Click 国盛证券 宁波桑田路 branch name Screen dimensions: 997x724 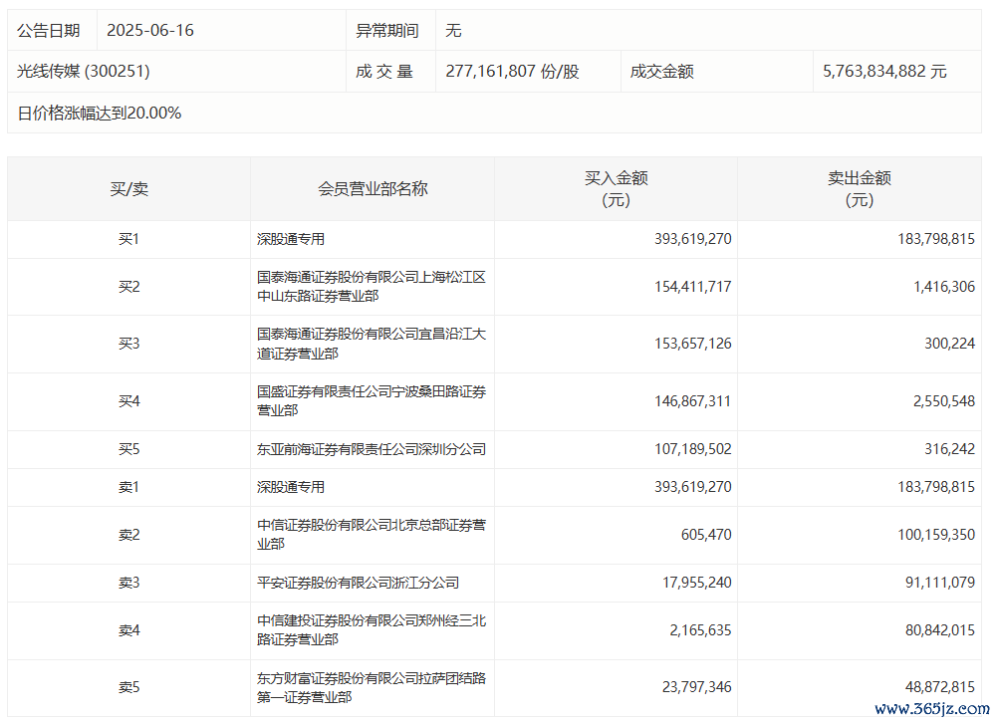tap(372, 401)
